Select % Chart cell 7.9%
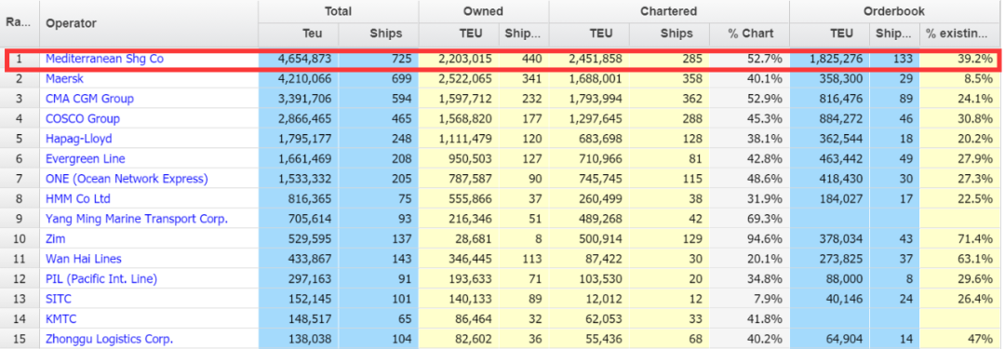Viewport: 1005px width, 349px height. pyautogui.click(x=749, y=299)
